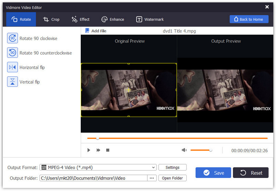The width and height of the screenshot is (276, 191).
Task: Close the Vidmore Video Editor window
Action: 267,7
